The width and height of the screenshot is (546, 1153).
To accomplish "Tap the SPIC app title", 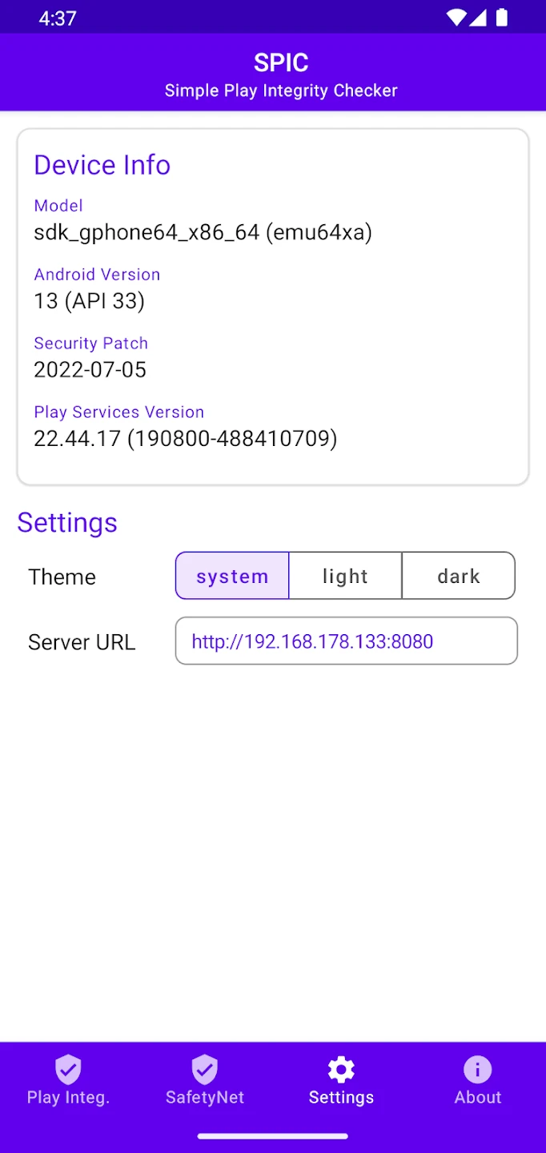I will 281,62.
